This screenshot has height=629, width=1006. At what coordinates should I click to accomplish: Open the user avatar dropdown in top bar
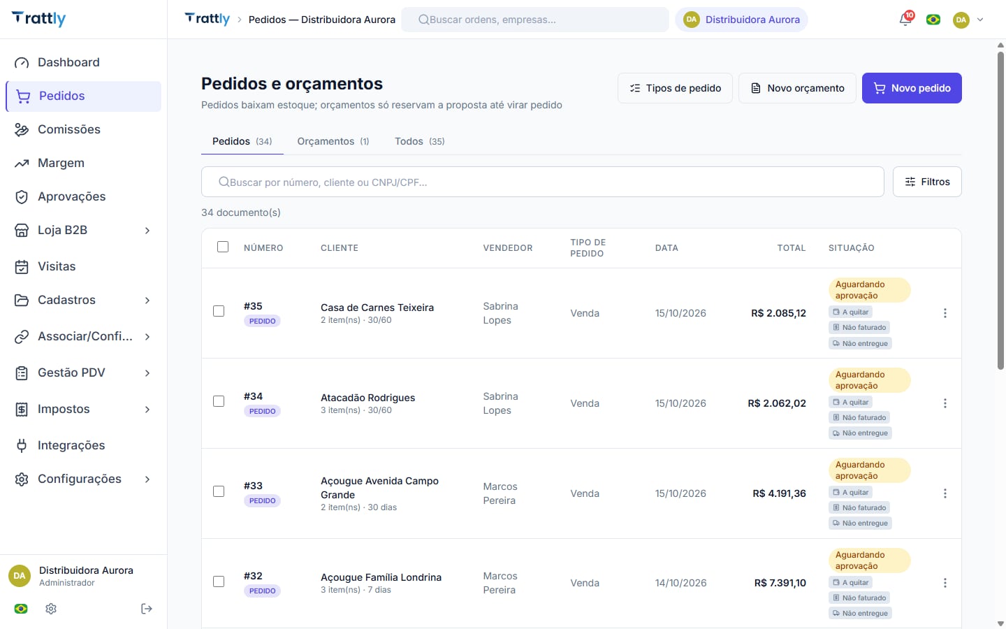[x=968, y=20]
